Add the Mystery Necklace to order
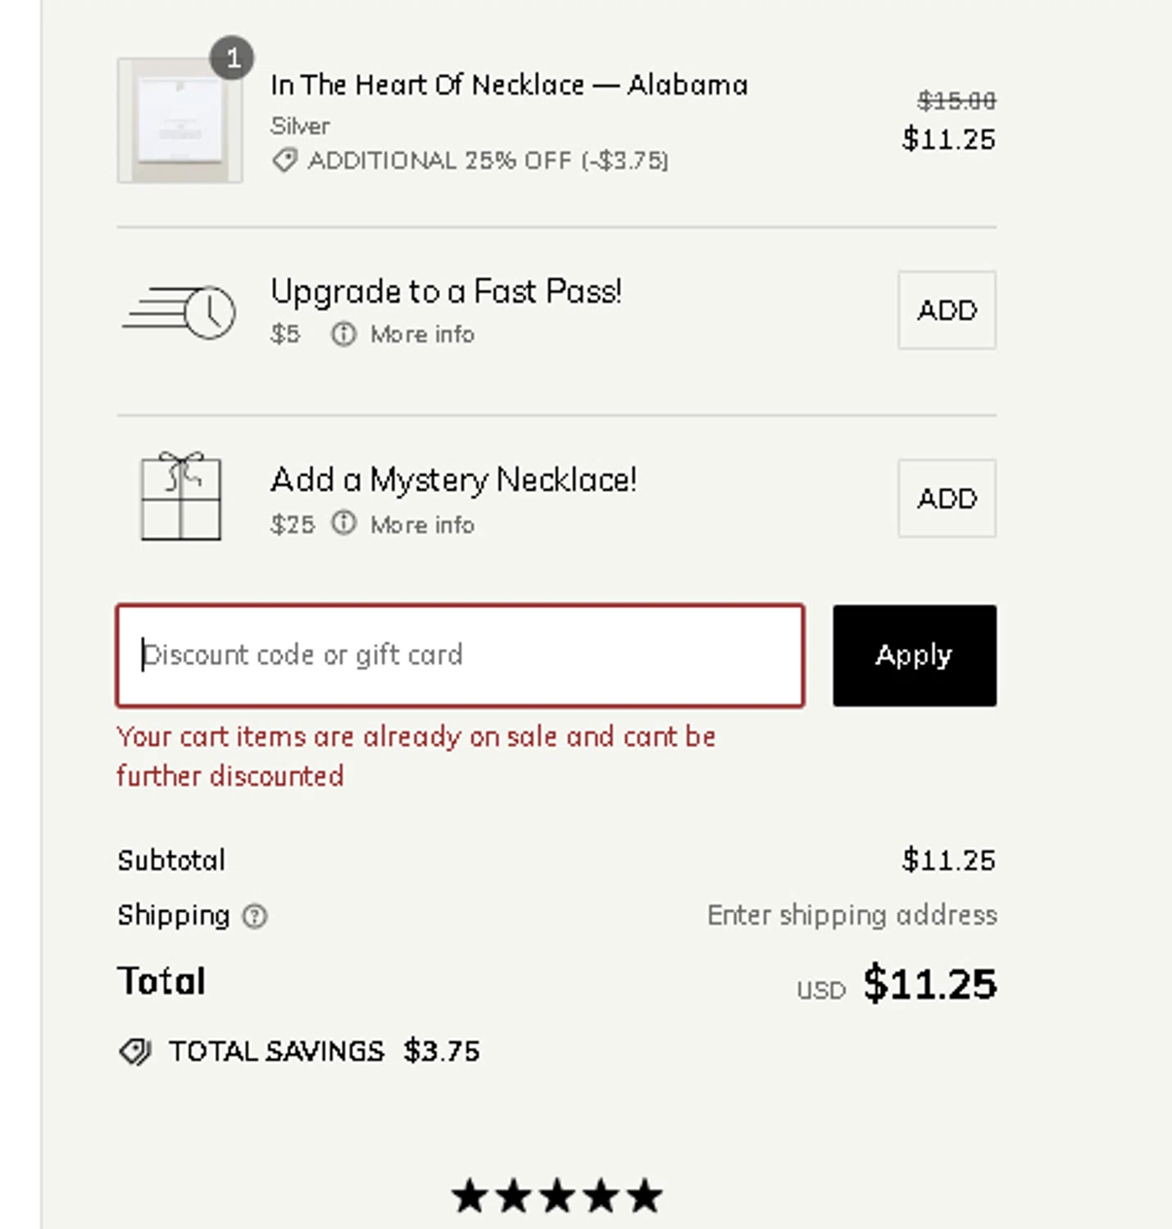The image size is (1172, 1229). (x=947, y=498)
